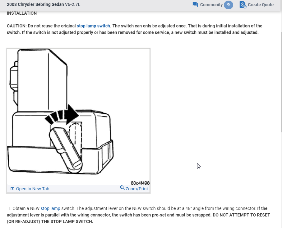Click the magnifier Zoom/Print icon
This screenshot has height=228, width=282.
pyautogui.click(x=122, y=188)
